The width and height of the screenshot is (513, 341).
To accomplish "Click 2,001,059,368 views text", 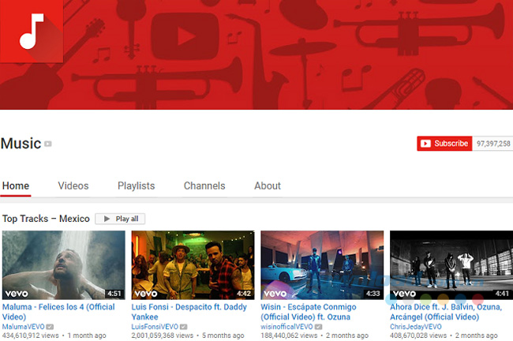I will point(163,335).
